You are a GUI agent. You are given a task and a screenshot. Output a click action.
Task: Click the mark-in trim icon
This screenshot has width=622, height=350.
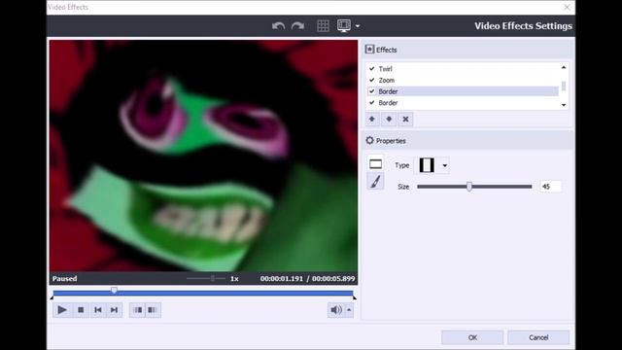coord(138,310)
